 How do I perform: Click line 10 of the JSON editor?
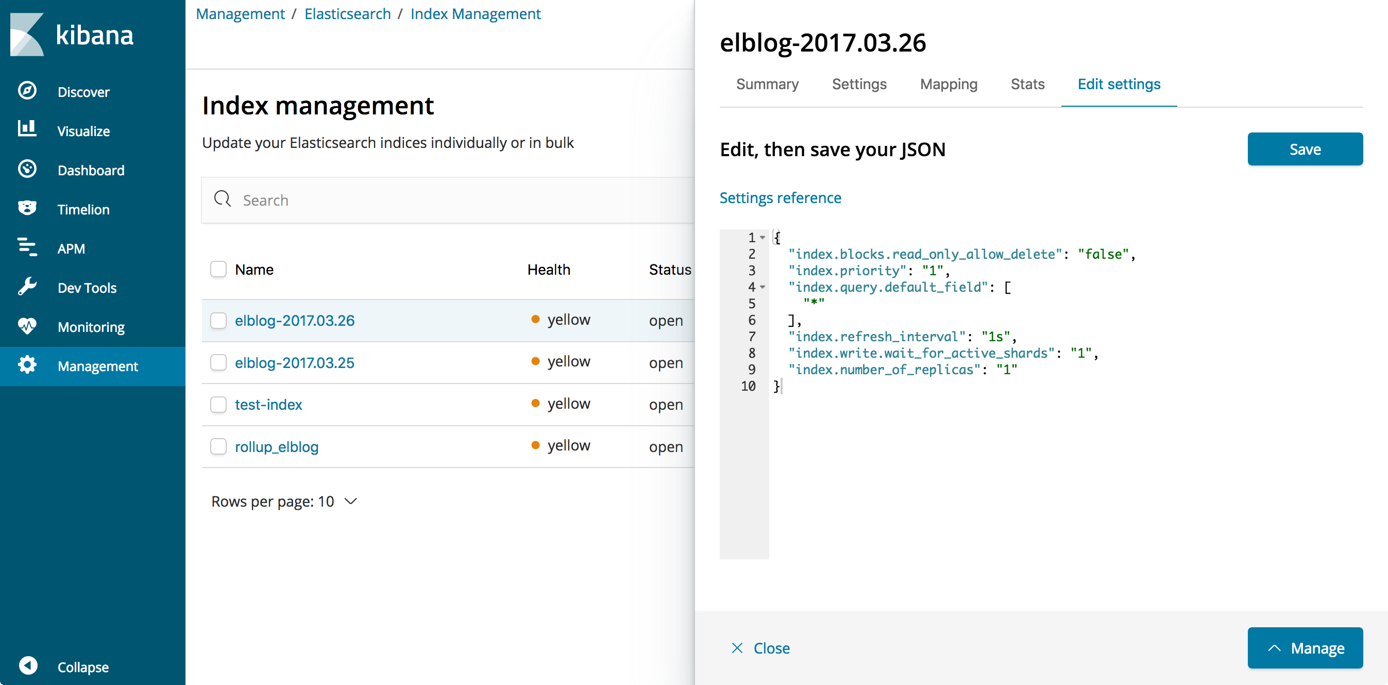click(x=776, y=386)
